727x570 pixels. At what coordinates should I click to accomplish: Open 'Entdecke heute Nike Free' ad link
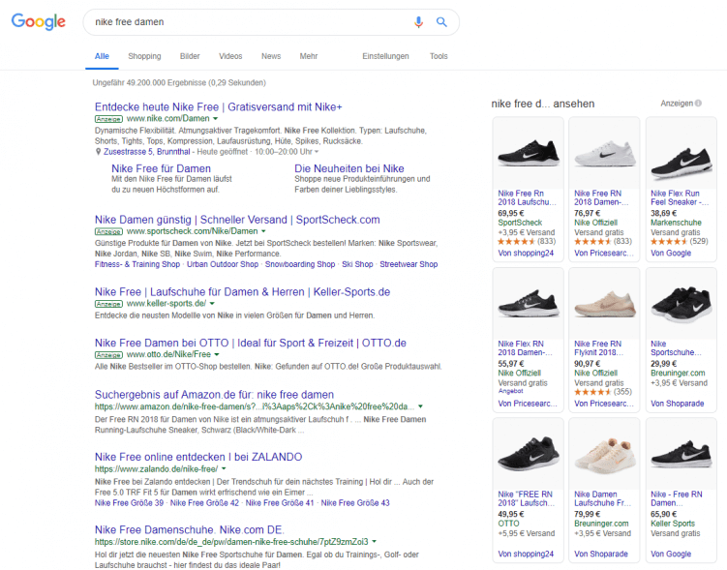coord(219,107)
